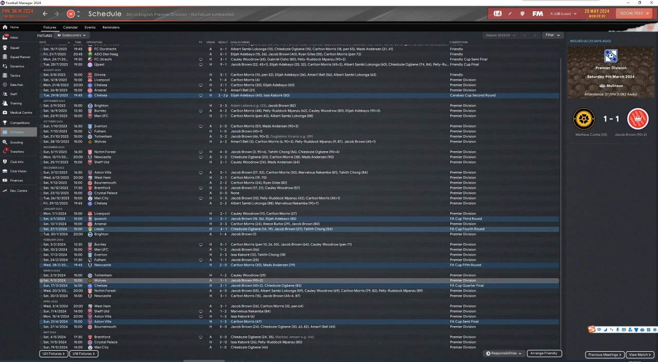Open the Responsibilities dropdown
This screenshot has height=362, width=658.
pos(504,354)
